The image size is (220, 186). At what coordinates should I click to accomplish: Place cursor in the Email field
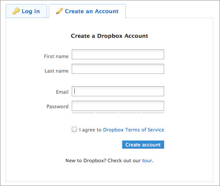[x=118, y=91]
